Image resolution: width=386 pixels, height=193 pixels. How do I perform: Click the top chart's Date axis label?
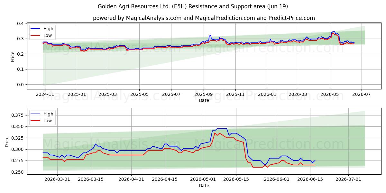[204, 100]
